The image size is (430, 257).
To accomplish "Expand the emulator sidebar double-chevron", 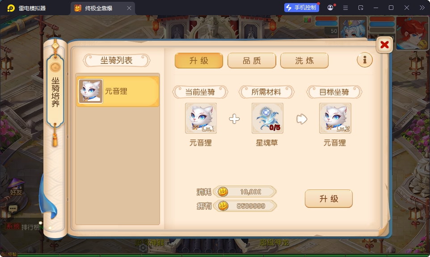I will [x=422, y=8].
